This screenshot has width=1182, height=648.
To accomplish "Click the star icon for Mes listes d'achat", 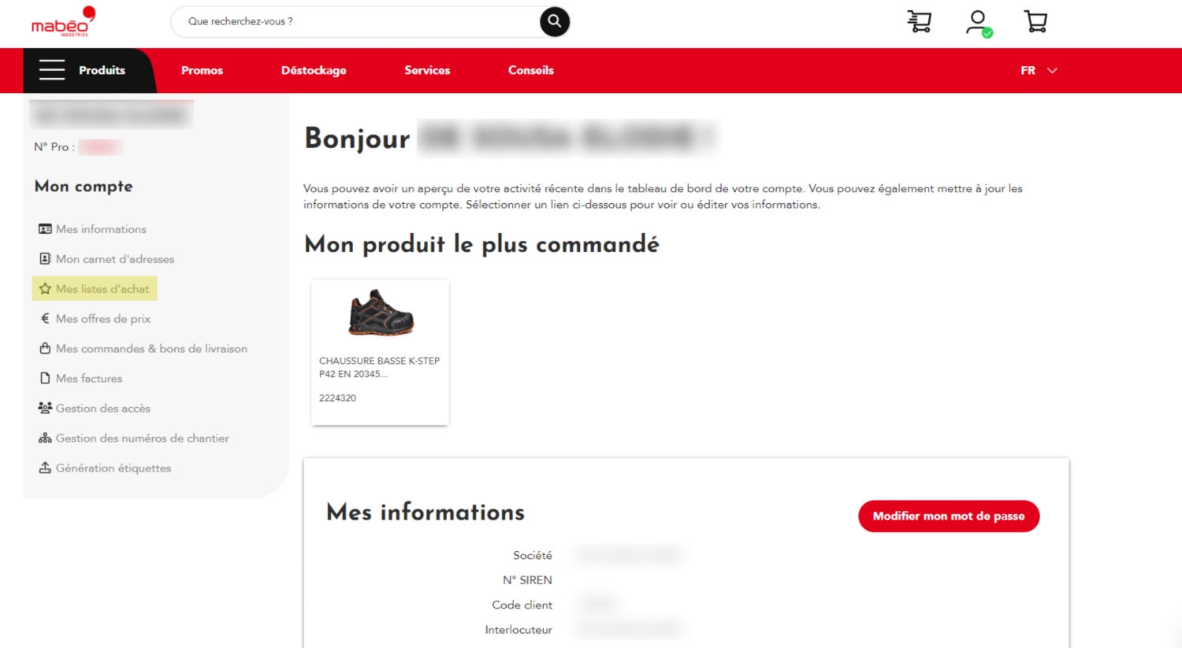I will (45, 289).
